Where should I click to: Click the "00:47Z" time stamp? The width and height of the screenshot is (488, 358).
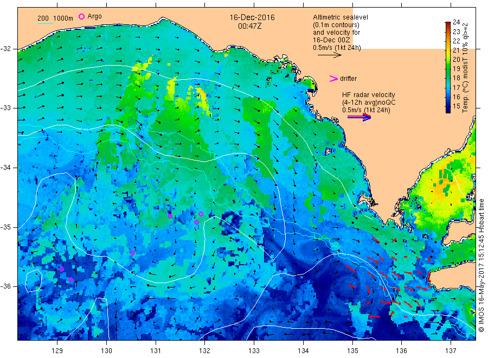(249, 26)
